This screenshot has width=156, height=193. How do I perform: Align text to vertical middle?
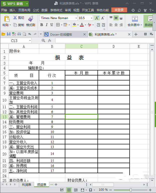tap(116, 18)
